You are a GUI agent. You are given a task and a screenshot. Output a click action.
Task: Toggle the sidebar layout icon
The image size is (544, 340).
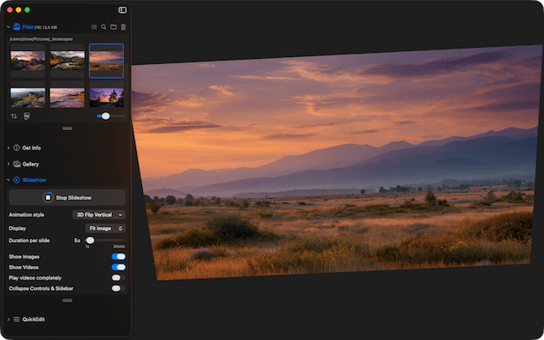coord(122,10)
